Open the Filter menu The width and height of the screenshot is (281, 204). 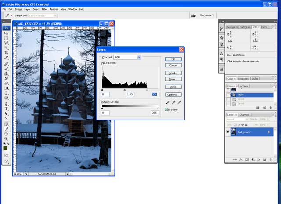(x=44, y=9)
